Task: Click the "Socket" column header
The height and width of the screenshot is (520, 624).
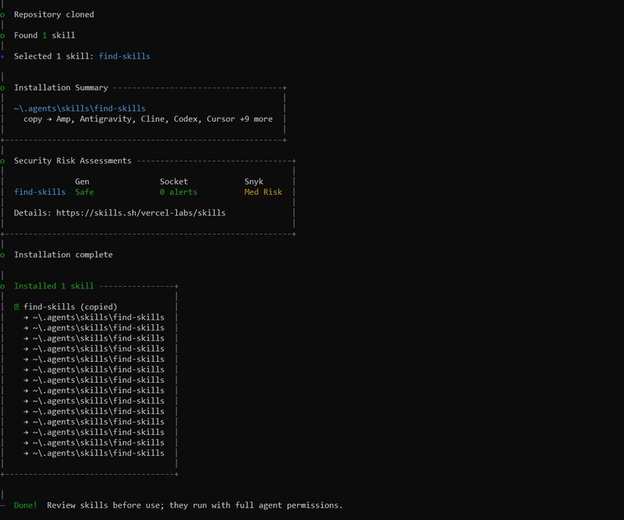Action: 173,182
